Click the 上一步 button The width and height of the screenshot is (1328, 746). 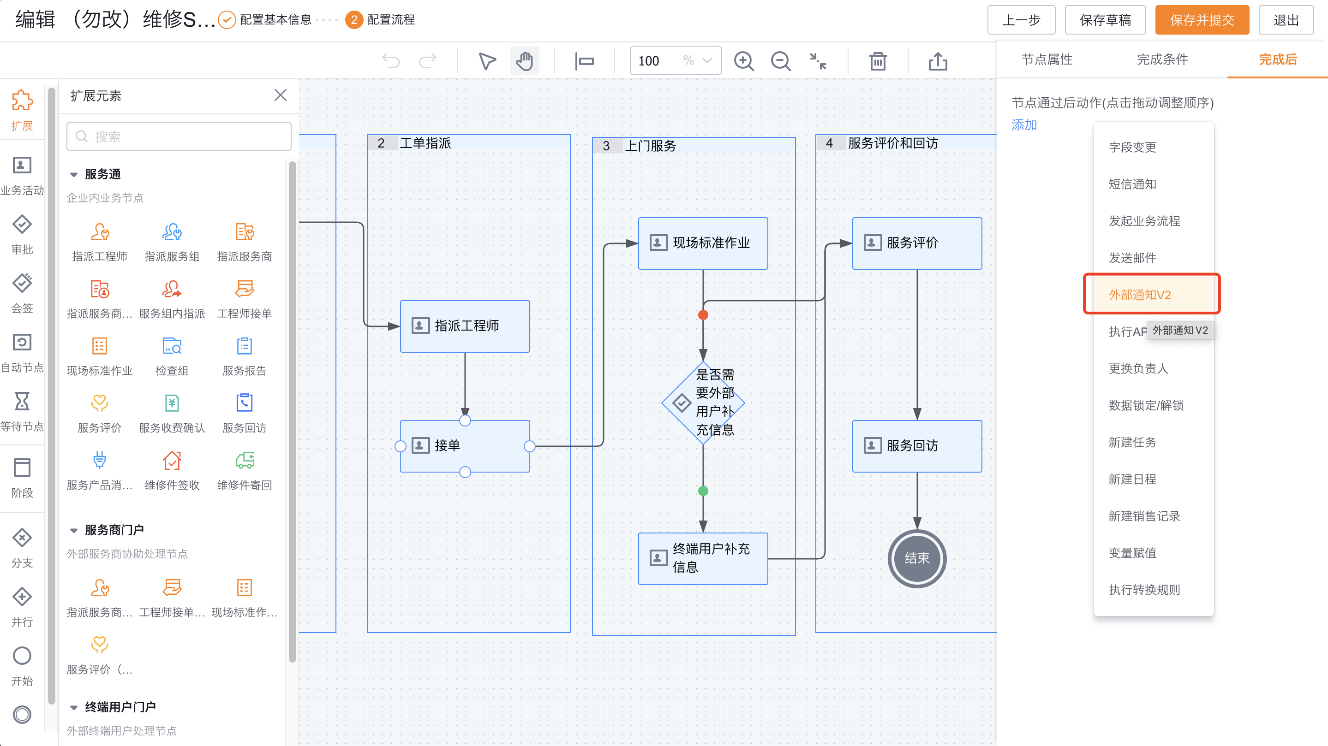pos(1021,20)
